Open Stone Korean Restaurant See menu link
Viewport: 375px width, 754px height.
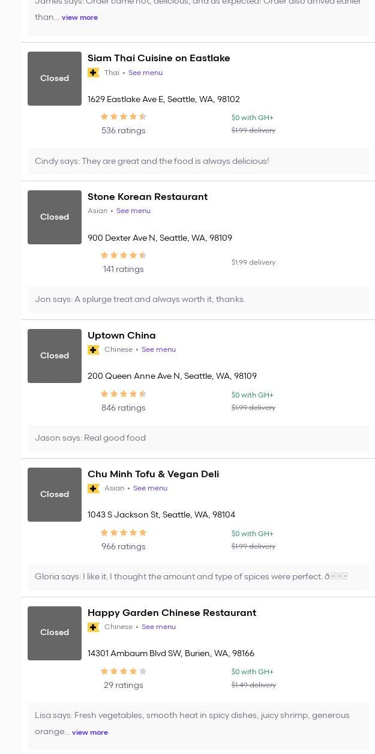click(133, 211)
